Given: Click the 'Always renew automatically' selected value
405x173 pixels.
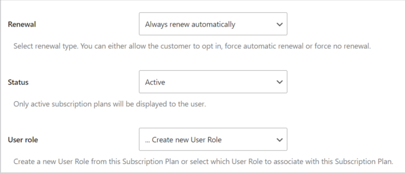Looking at the screenshot, I should [x=190, y=24].
